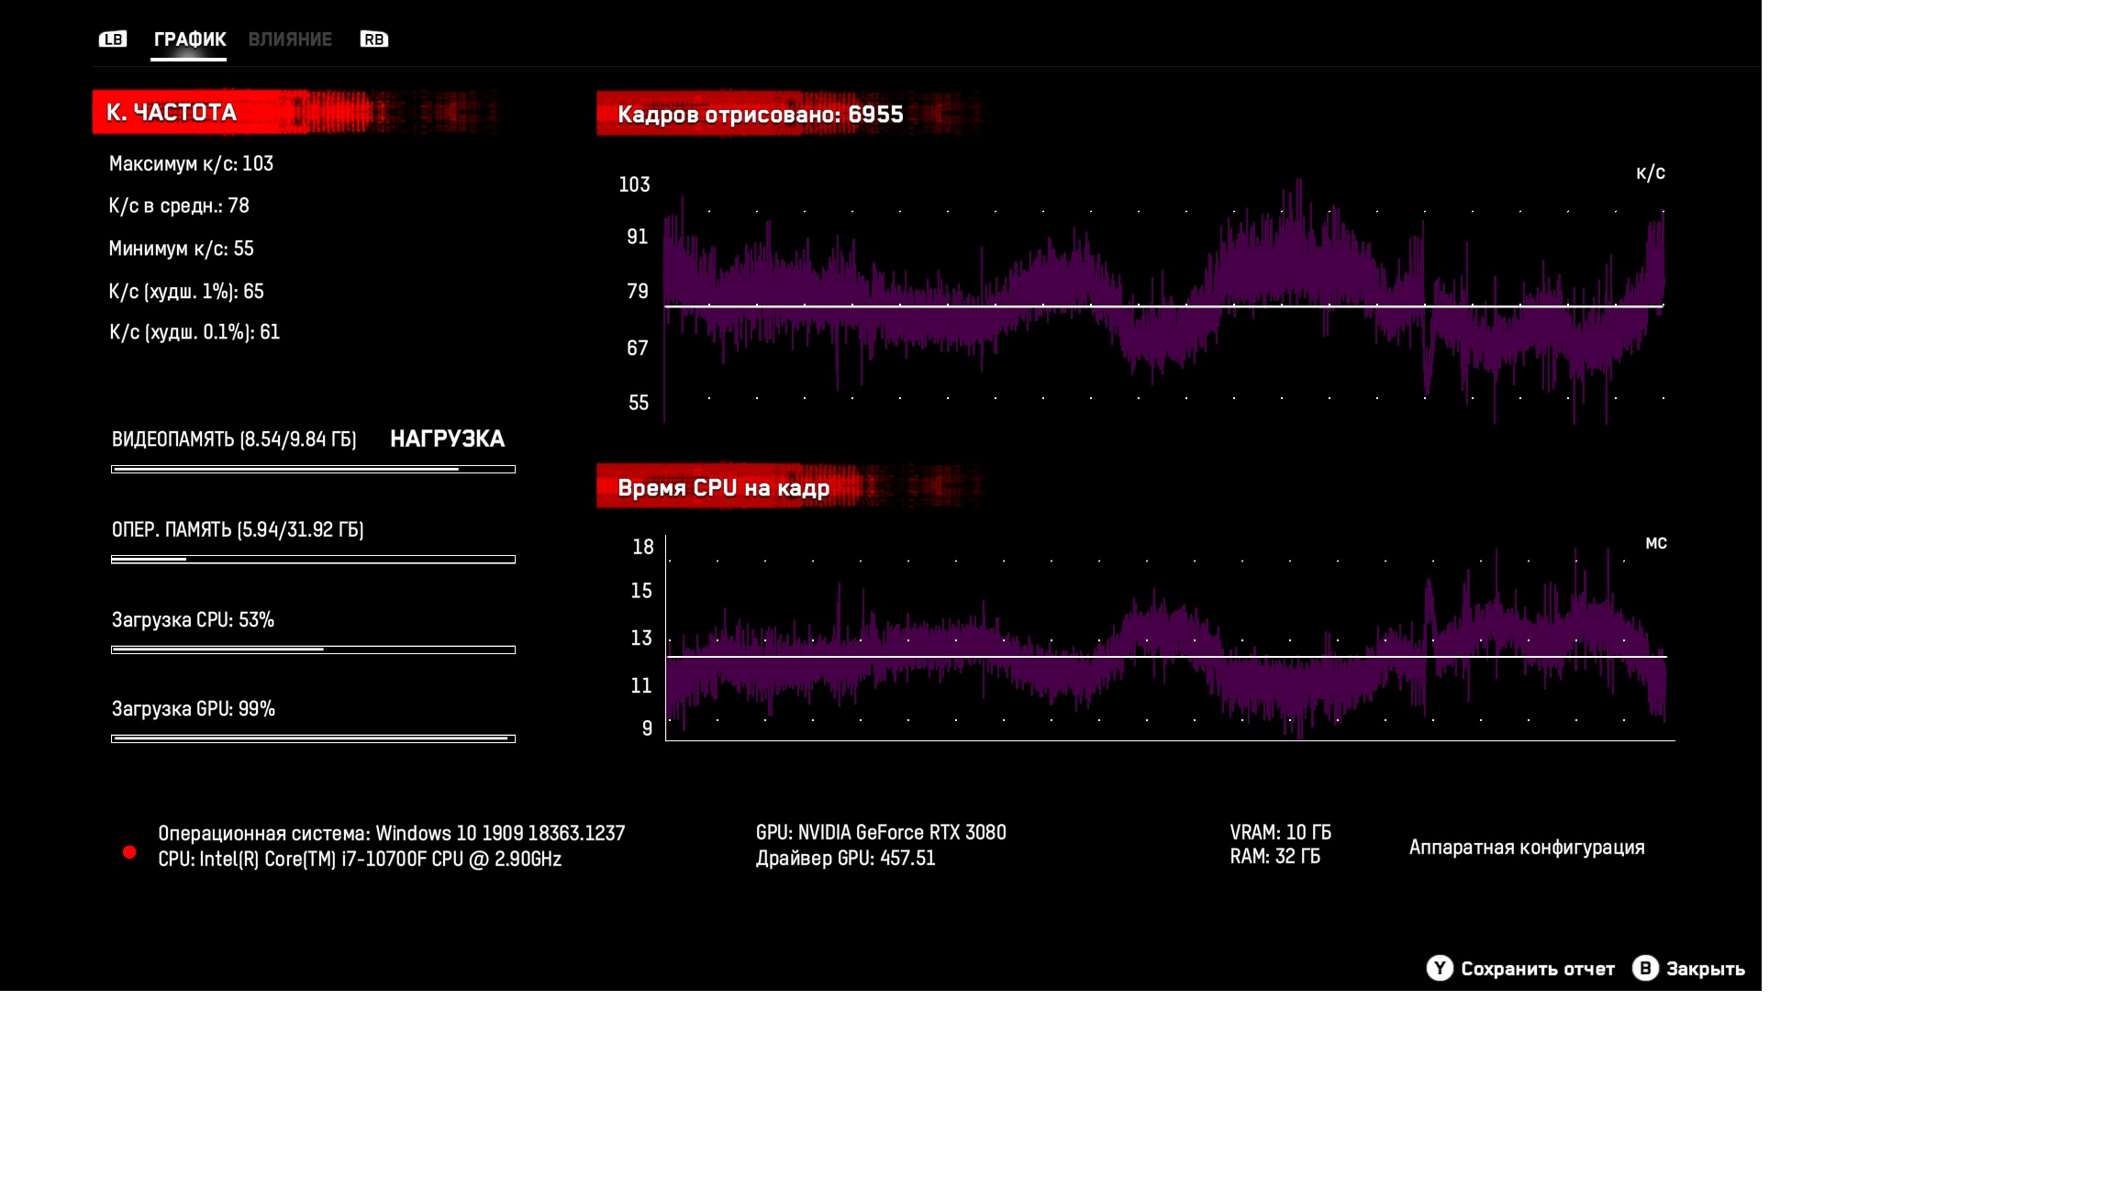Click Сохранить отчет to save the report
2114x1189 pixels.
[1537, 969]
